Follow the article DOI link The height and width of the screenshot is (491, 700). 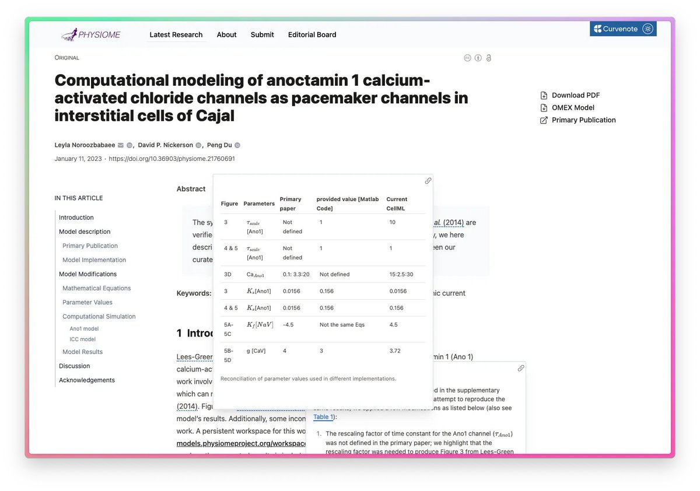click(171, 159)
